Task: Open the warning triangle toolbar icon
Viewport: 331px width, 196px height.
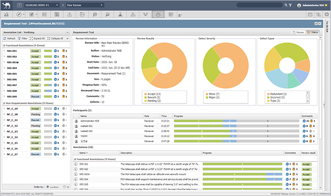Action: coord(70,14)
